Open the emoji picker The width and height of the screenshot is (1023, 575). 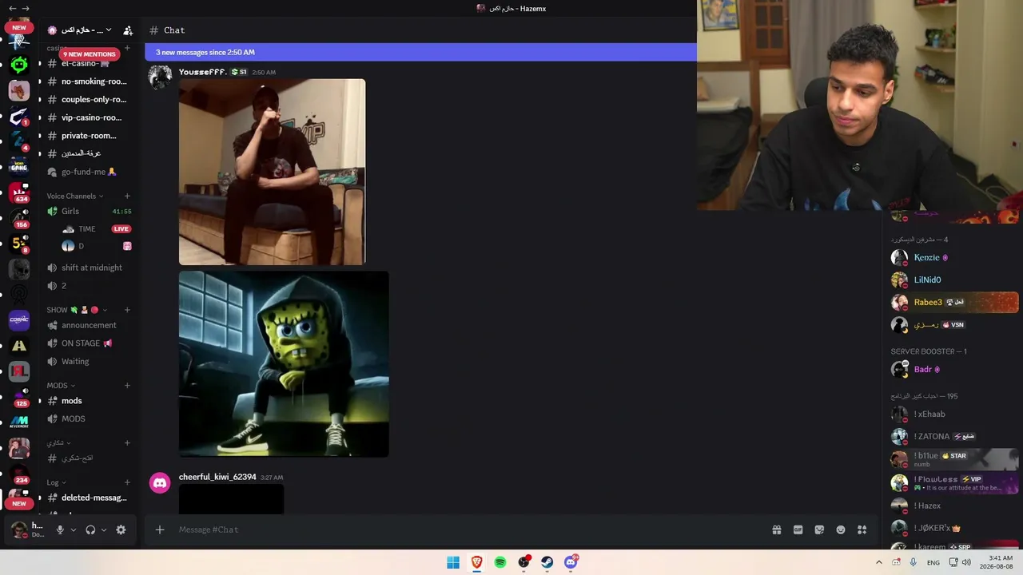tap(841, 529)
